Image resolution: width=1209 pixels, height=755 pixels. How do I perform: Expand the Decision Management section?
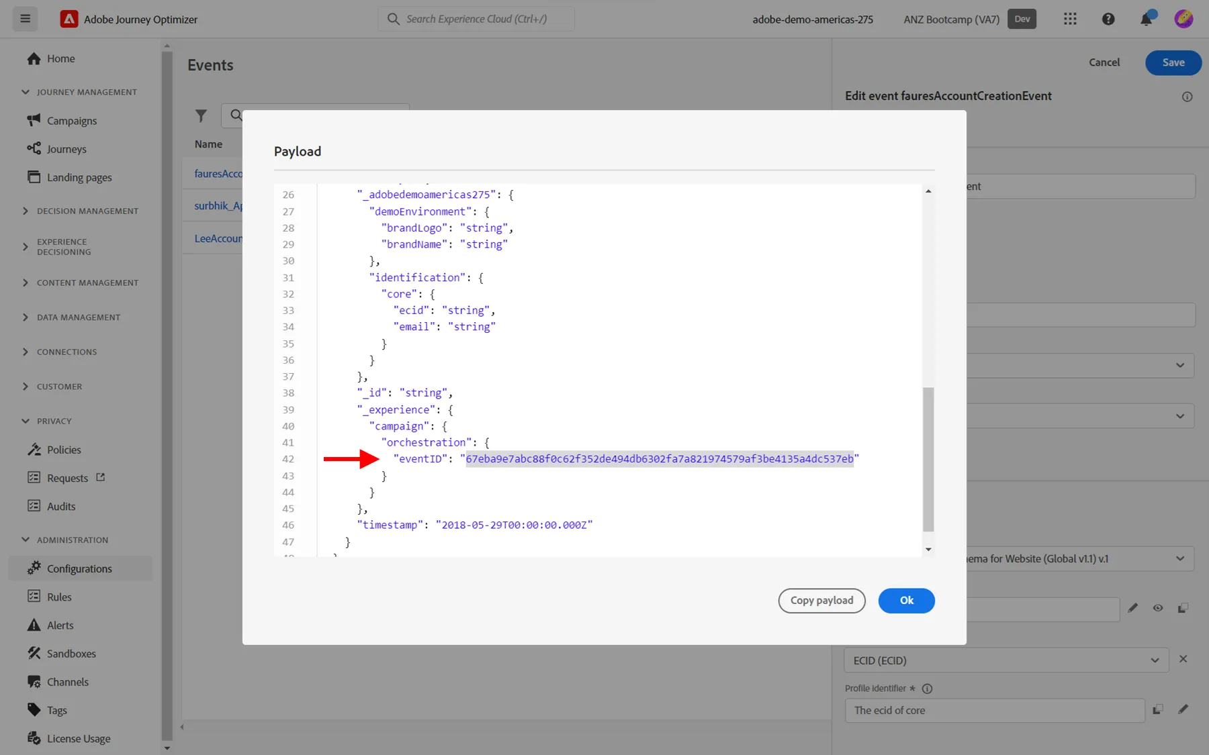81,211
